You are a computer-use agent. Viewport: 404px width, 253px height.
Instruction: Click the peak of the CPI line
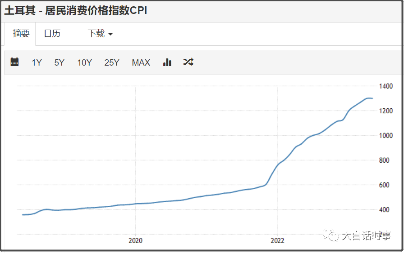click(369, 98)
